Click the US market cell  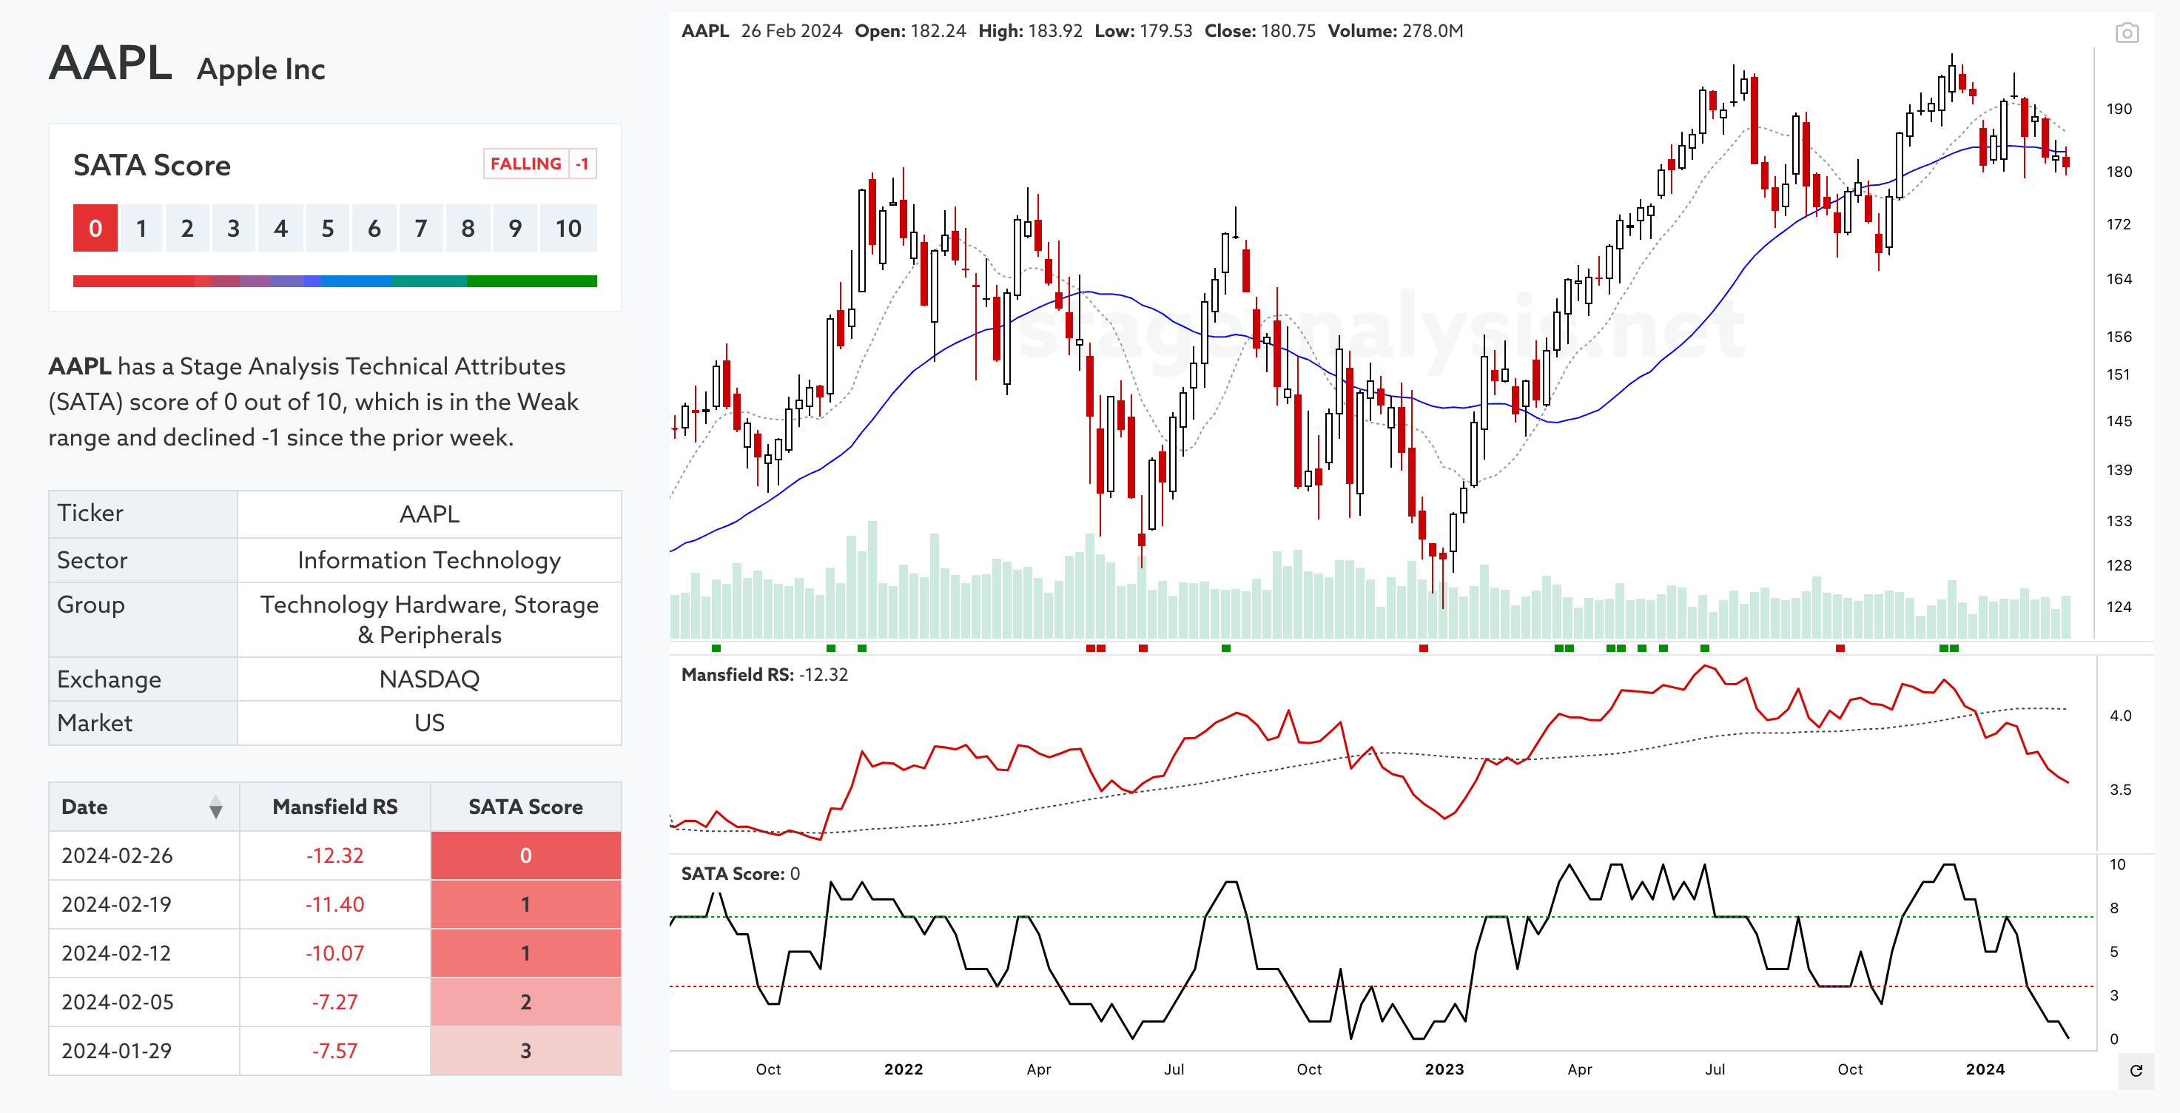coord(429,723)
